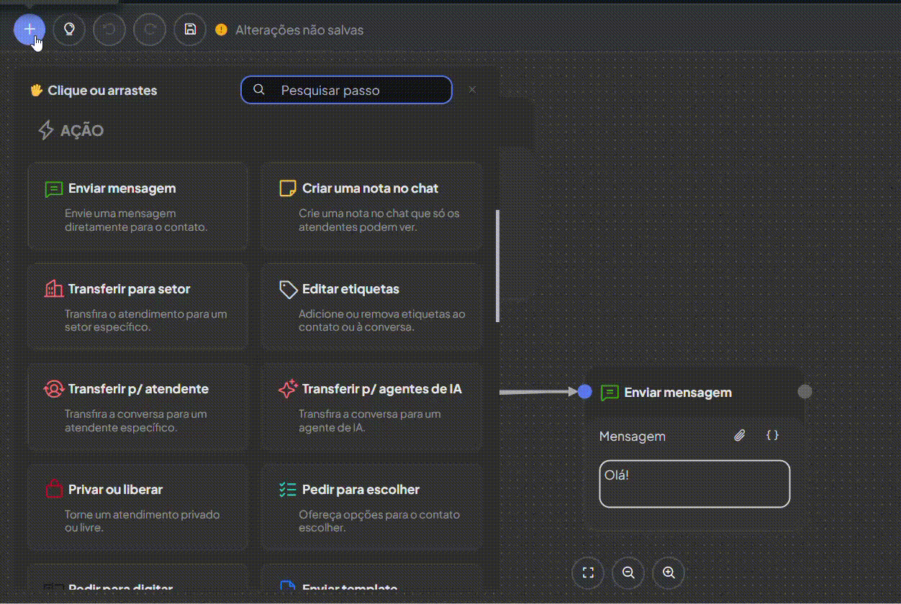Click the Enviar mensagem node header icon
Screen dimensions: 901x604
[x=610, y=393]
